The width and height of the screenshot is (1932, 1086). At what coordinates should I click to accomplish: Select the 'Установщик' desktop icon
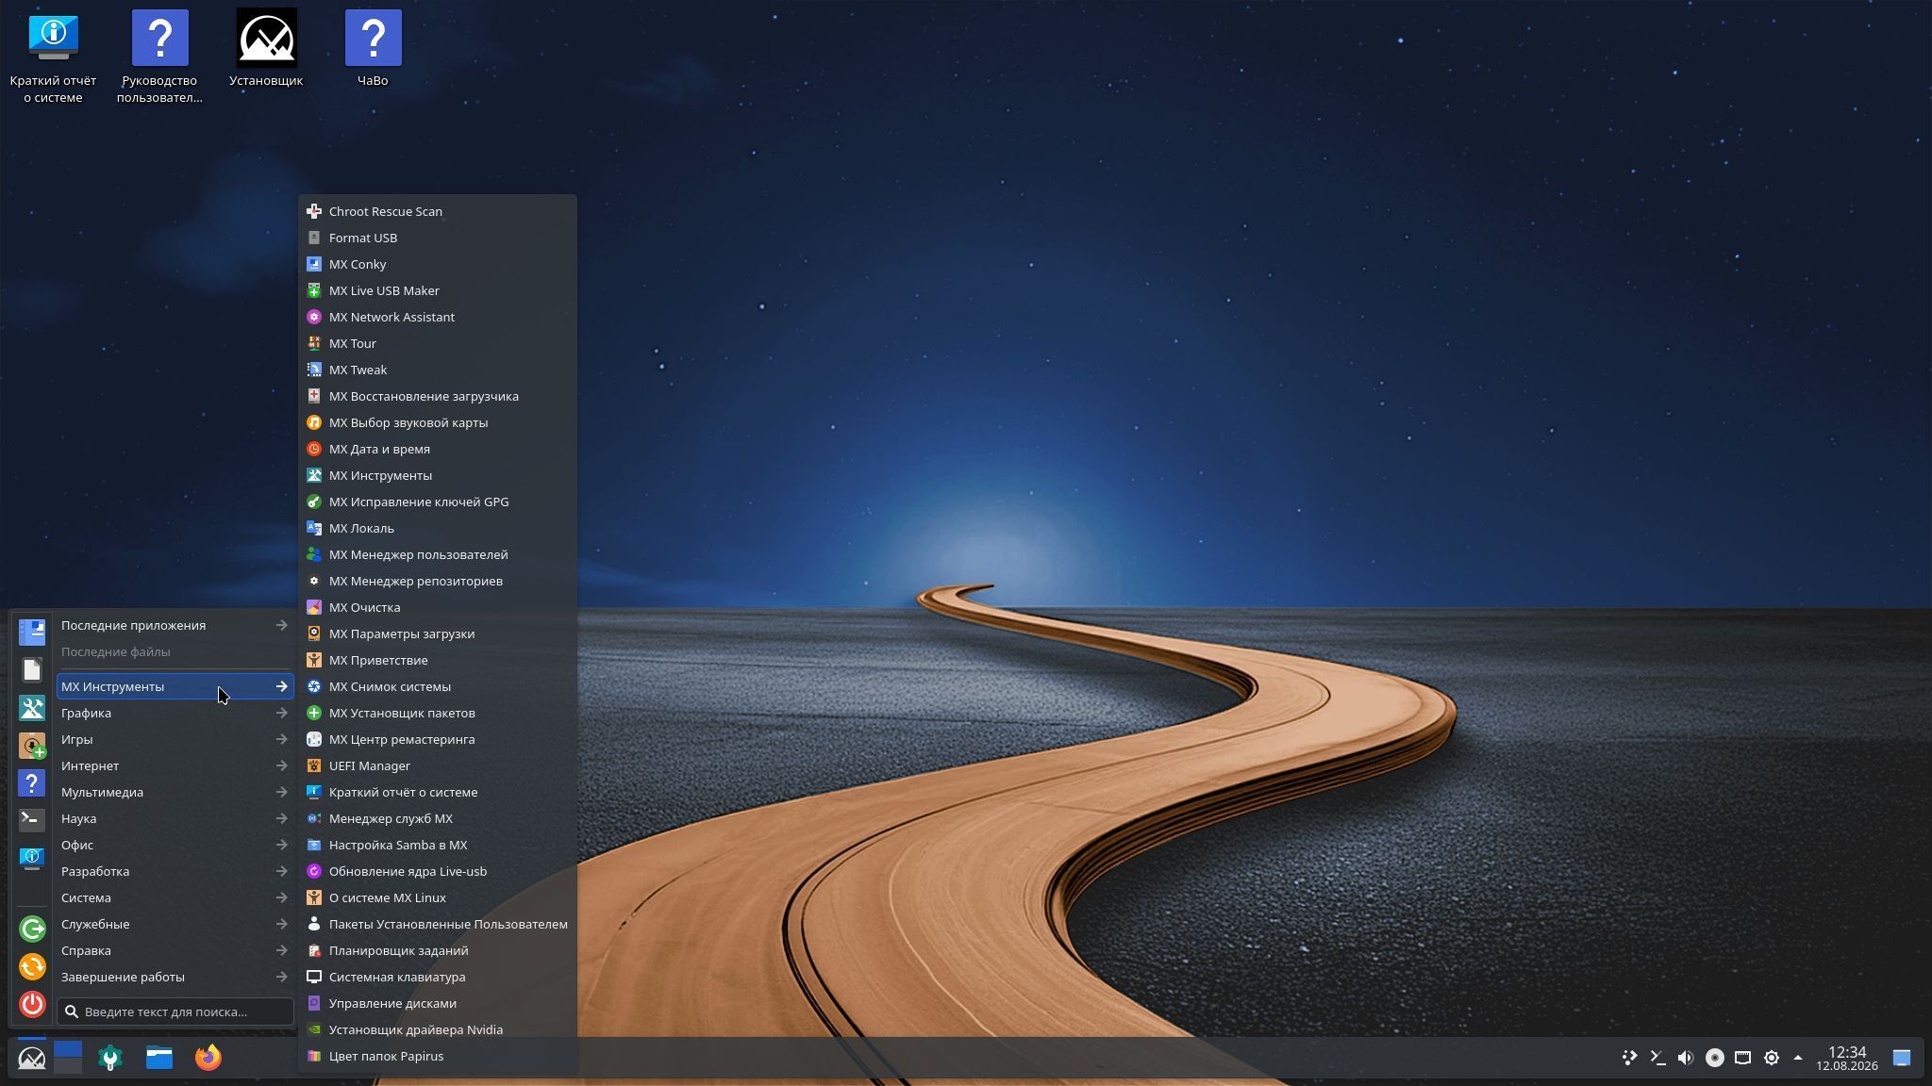pos(266,49)
